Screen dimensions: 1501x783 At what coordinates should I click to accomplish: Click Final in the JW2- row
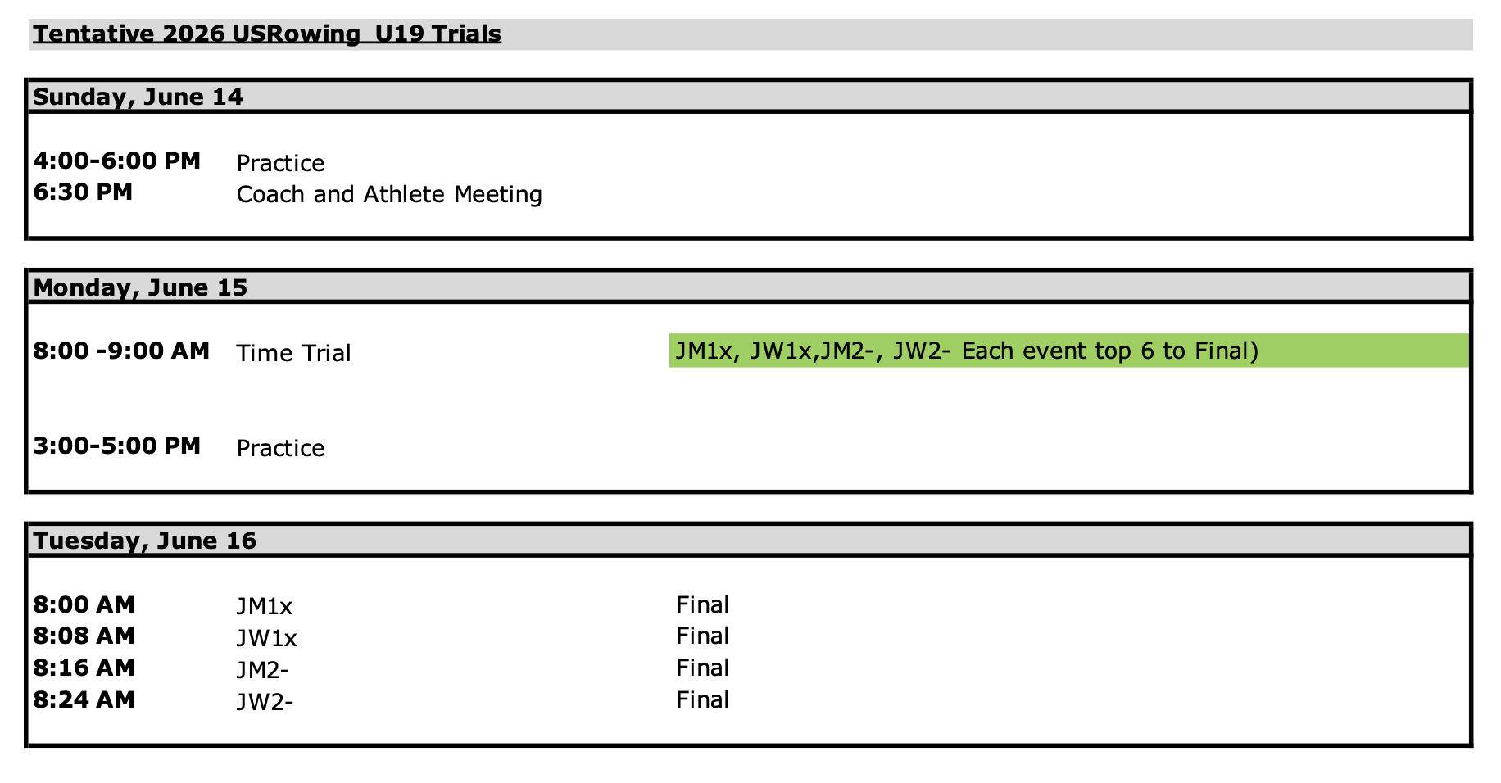tap(702, 700)
